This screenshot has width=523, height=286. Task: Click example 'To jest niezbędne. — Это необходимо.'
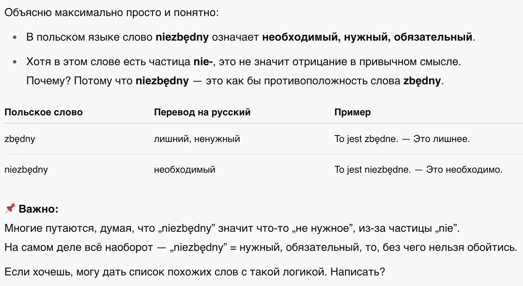(418, 170)
